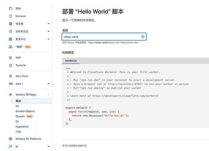This screenshot has width=209, height=151.
Task: Open the 网站 sidebar item
Action: (x=18, y=9)
